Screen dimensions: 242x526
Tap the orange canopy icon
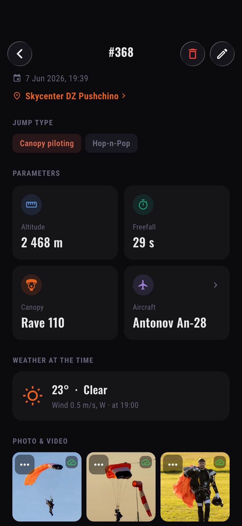point(31,285)
